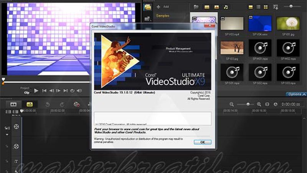The width and height of the screenshot is (307, 173).
Task: Toggle showing videos in library
Action: [x=207, y=7]
